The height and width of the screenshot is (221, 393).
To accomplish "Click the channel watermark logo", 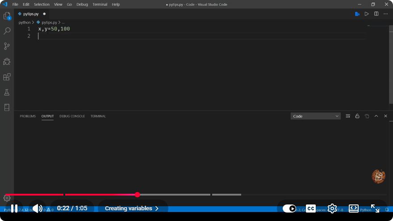I will pyautogui.click(x=378, y=176).
